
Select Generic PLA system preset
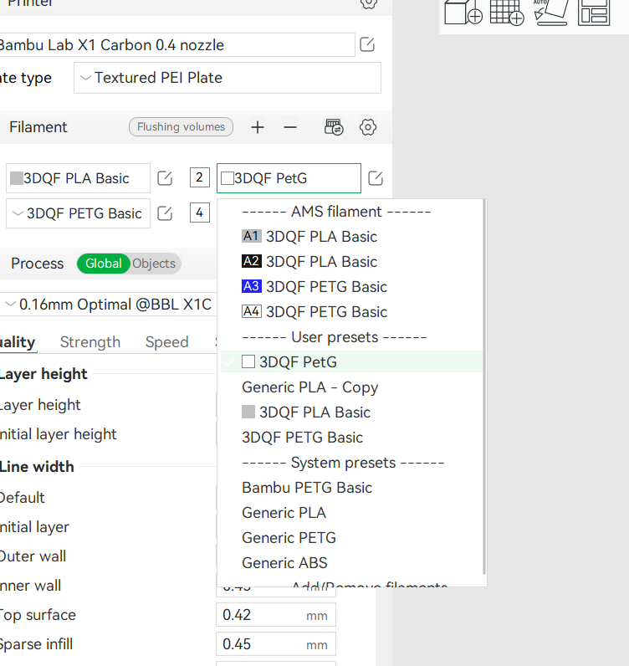coord(351,513)
